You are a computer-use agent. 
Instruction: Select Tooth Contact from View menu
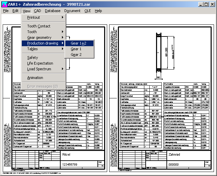tap(39, 26)
